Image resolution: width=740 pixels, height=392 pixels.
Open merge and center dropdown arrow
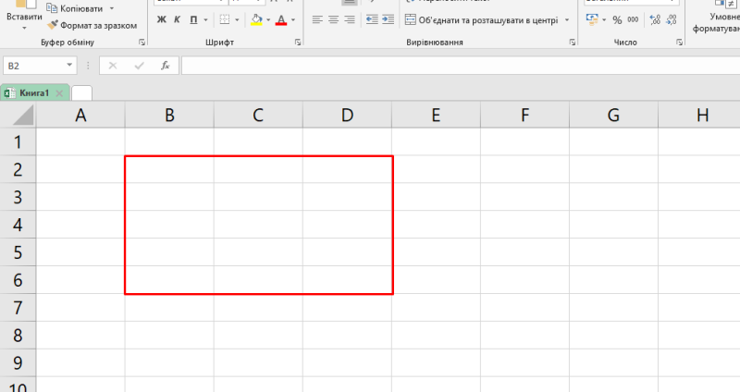click(x=565, y=19)
